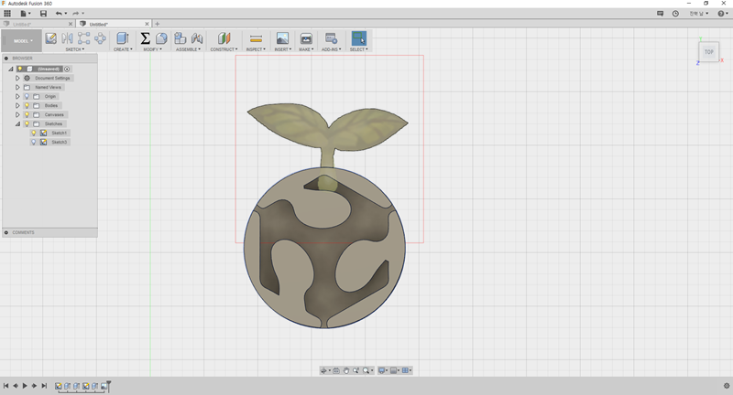The width and height of the screenshot is (733, 395).
Task: Click the Extrude tool in Create
Action: [x=123, y=38]
